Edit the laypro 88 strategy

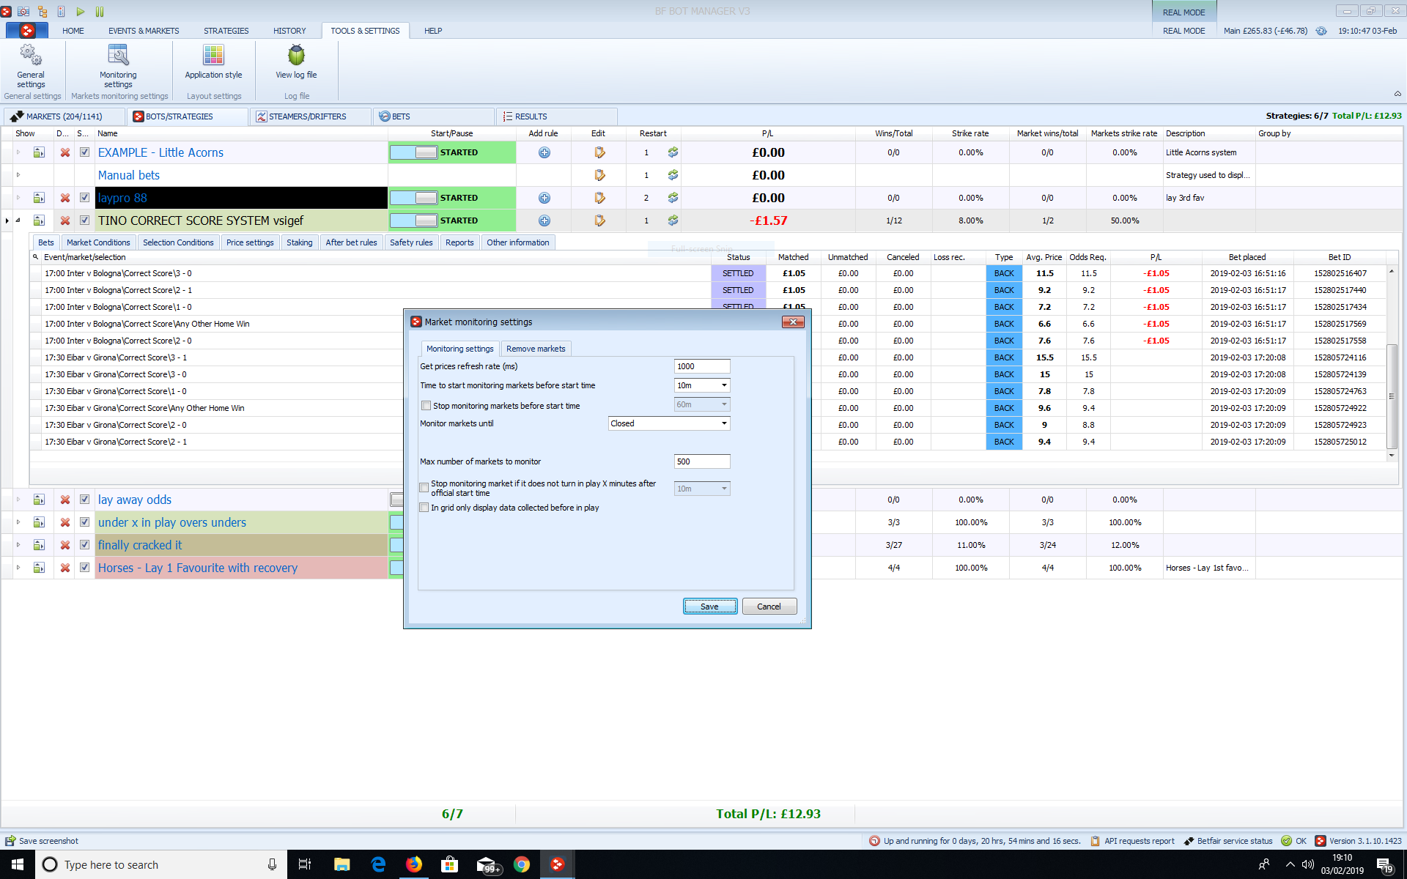[x=599, y=198]
